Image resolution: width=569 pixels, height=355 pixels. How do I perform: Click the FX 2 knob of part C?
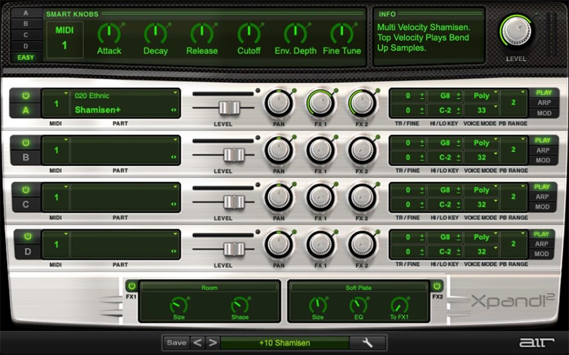click(x=362, y=198)
